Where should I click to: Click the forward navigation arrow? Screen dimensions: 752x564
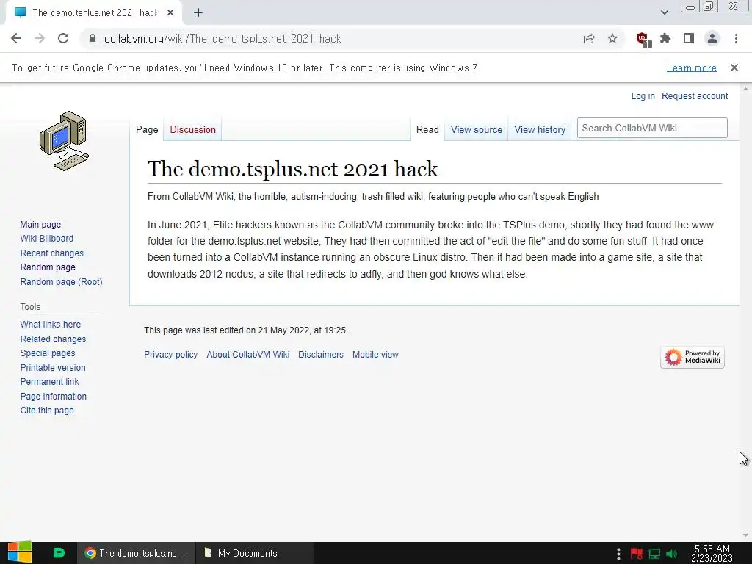40,39
